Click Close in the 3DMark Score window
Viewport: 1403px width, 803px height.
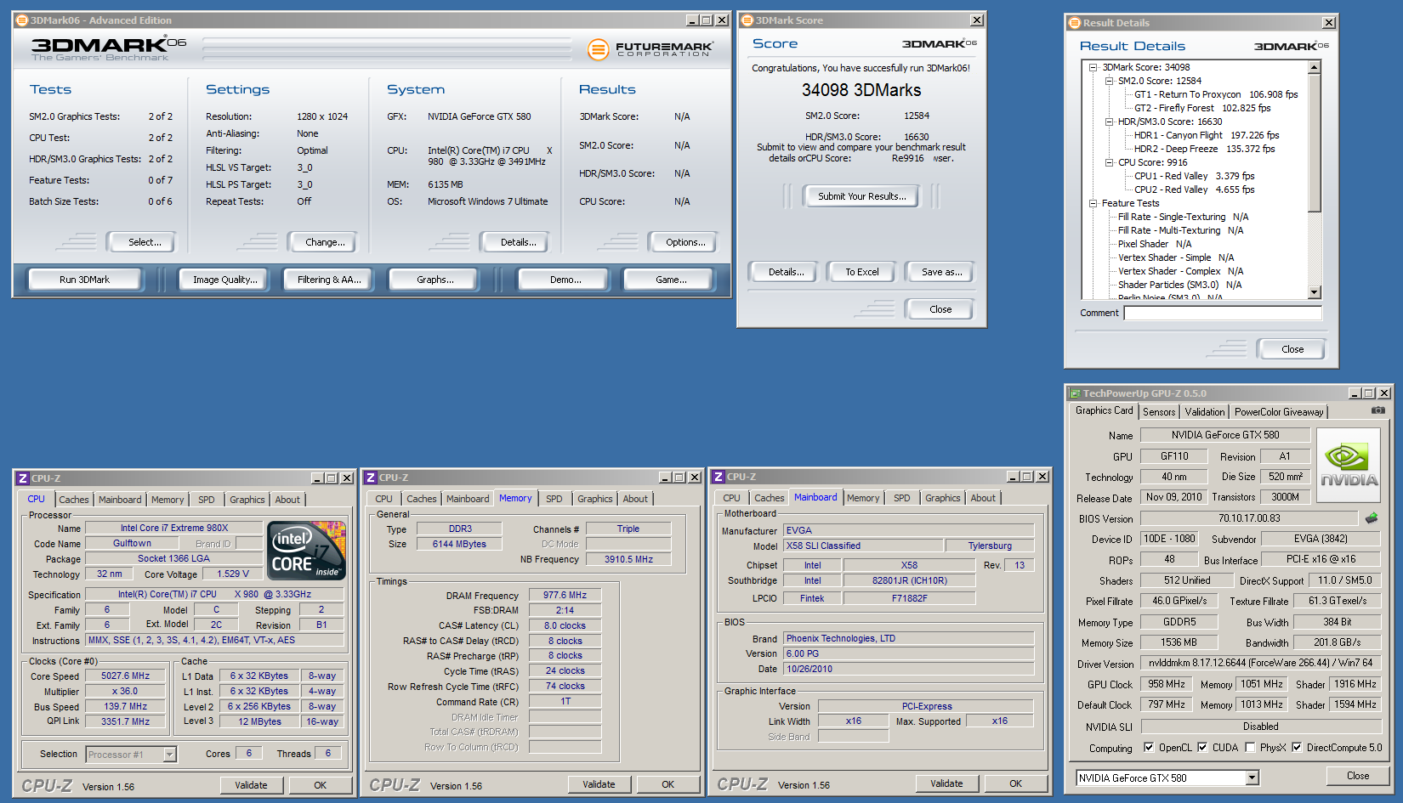[x=940, y=309]
